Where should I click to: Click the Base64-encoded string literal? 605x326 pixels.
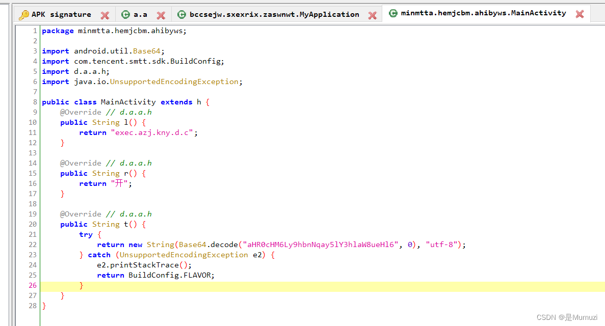tap(320, 244)
